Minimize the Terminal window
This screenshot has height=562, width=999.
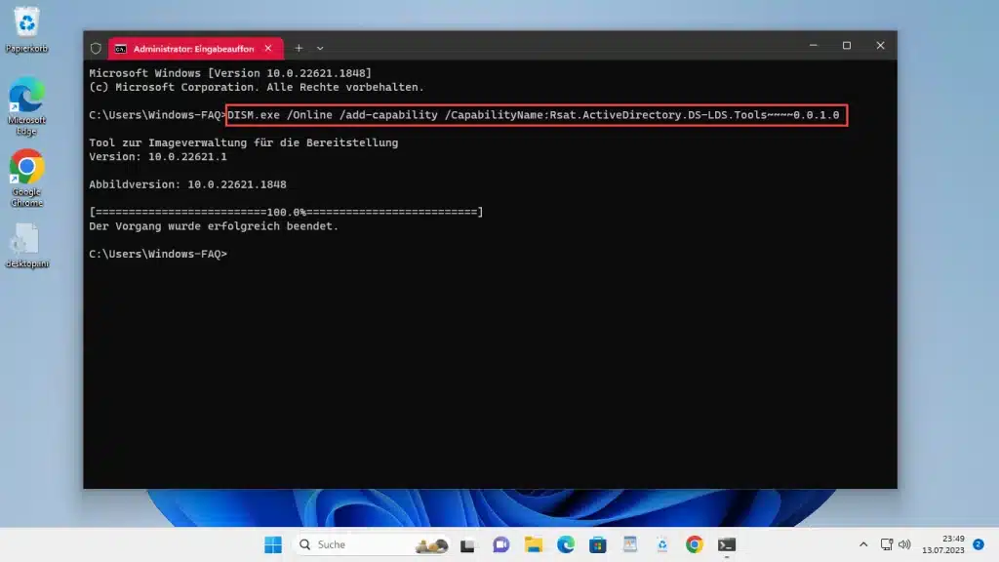(813, 45)
